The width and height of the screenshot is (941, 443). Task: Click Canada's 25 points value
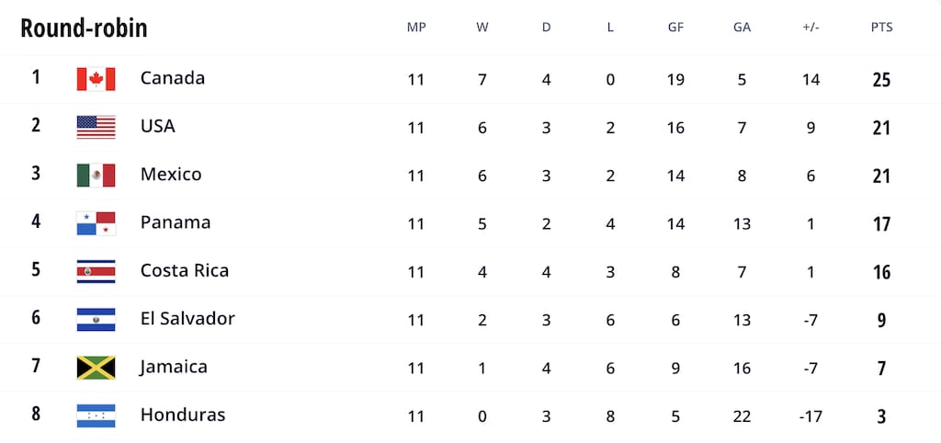click(x=881, y=79)
